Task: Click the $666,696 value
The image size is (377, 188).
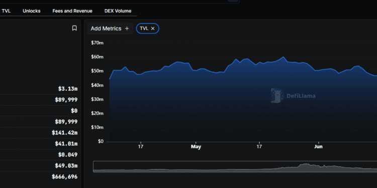Action: (65, 177)
